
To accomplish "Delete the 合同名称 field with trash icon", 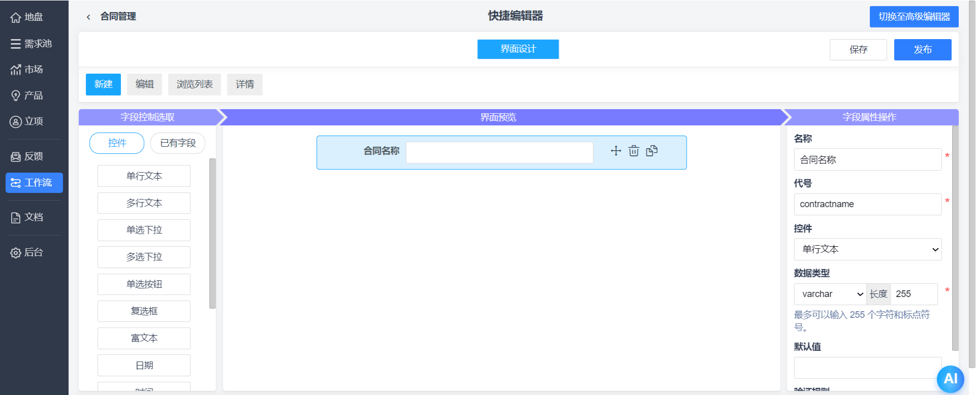I will coord(634,151).
